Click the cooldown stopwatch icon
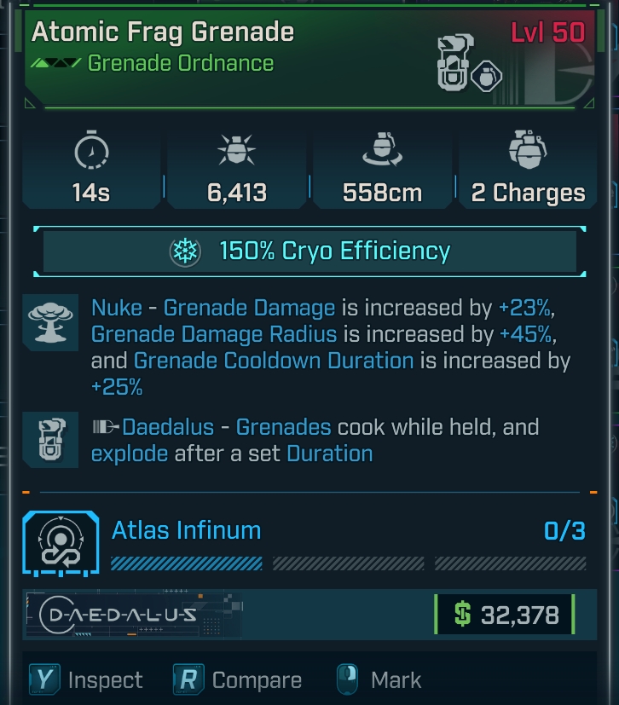 pyautogui.click(x=90, y=153)
